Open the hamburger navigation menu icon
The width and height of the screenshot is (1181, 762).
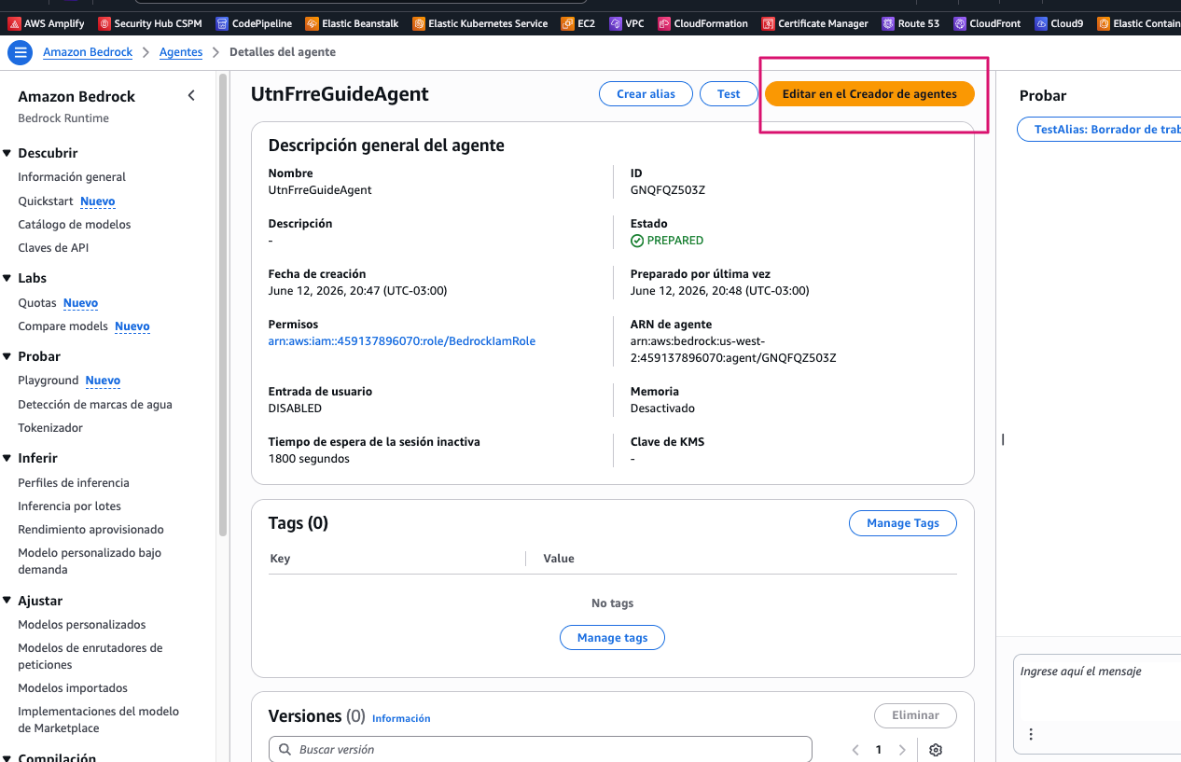[21, 53]
